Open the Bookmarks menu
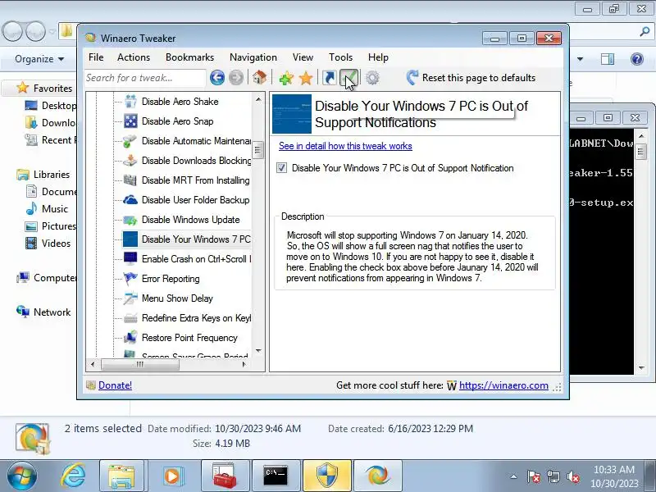Viewport: 656px width, 492px height. tap(189, 57)
